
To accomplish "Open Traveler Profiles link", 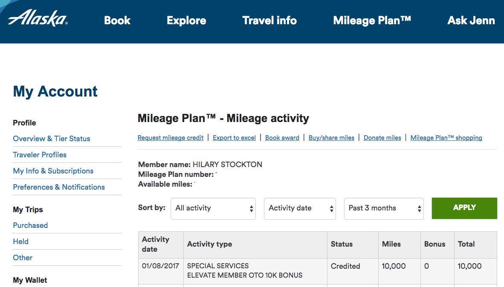I will coord(40,155).
